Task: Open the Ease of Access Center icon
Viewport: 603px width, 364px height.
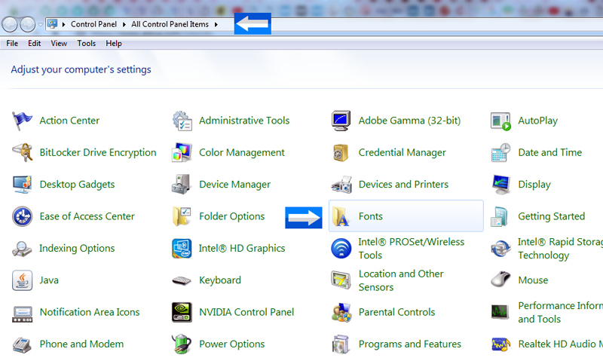Action: tap(22, 216)
